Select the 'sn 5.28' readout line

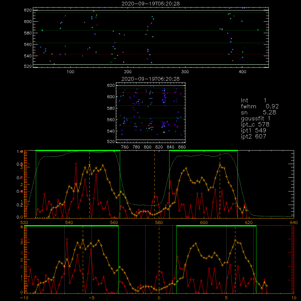tap(258, 112)
